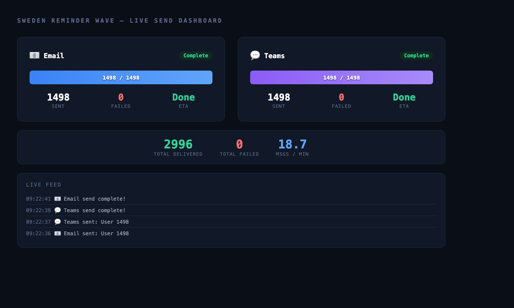Click the 2996 total delivered figure

click(x=178, y=144)
